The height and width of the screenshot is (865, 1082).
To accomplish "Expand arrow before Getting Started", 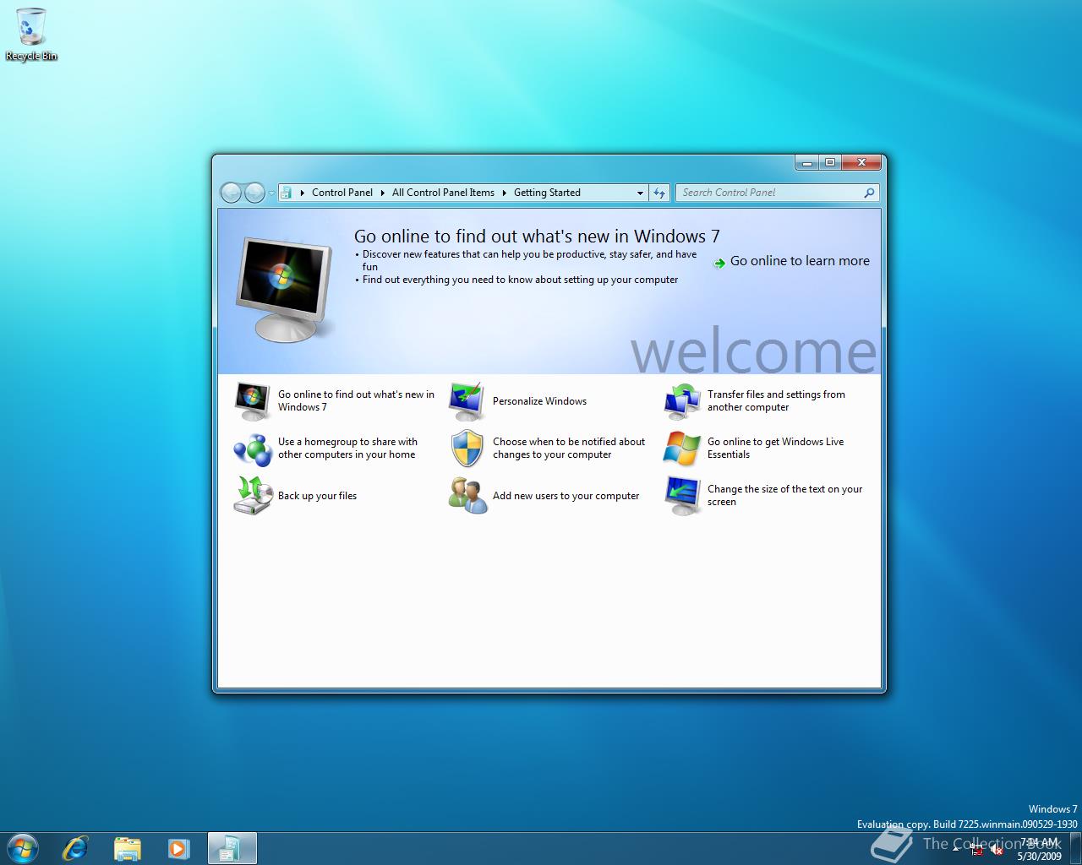I will [504, 193].
